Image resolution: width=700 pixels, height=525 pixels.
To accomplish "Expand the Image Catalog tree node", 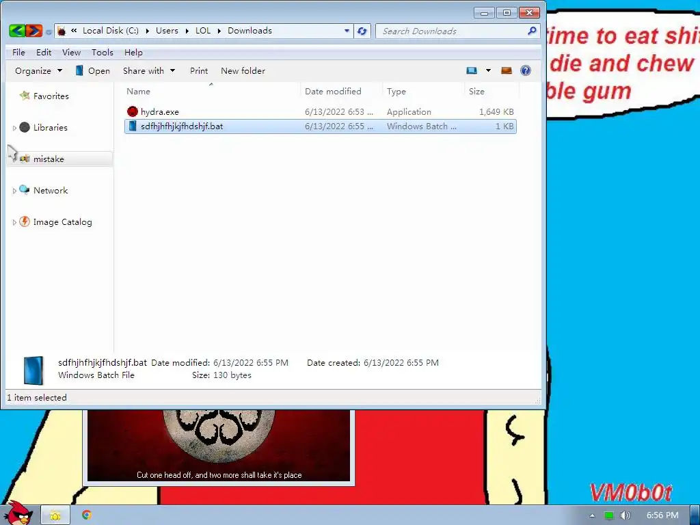I will pos(14,222).
